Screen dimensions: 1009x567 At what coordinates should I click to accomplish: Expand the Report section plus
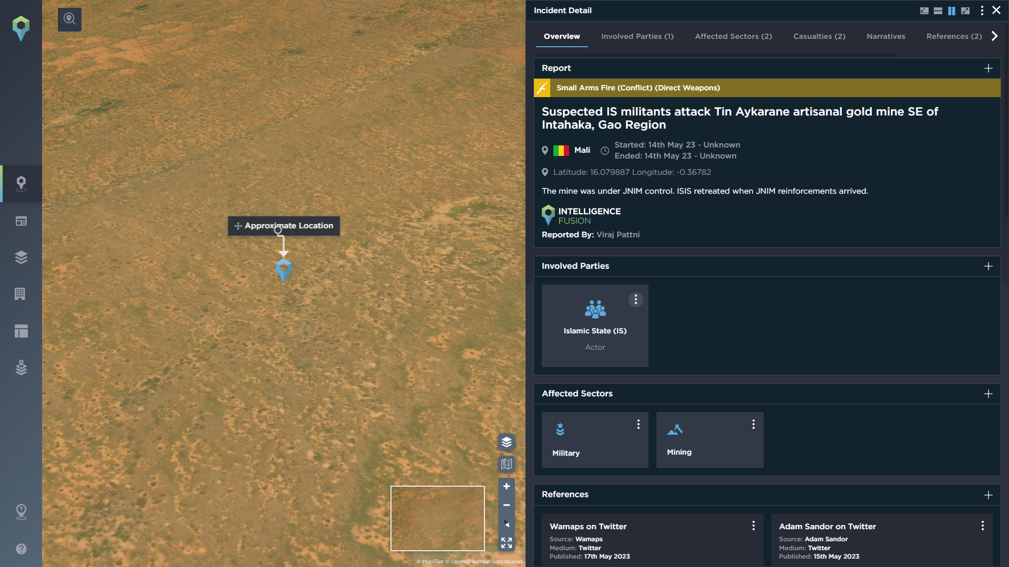tap(989, 68)
